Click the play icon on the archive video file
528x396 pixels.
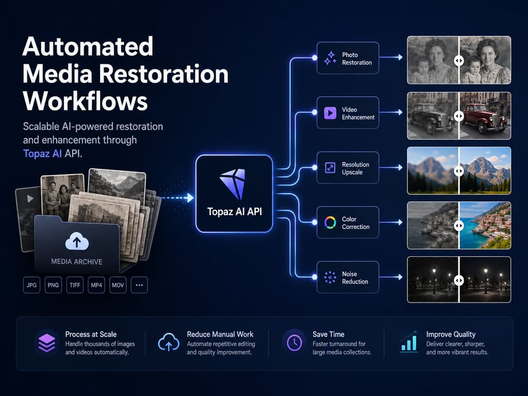30,199
